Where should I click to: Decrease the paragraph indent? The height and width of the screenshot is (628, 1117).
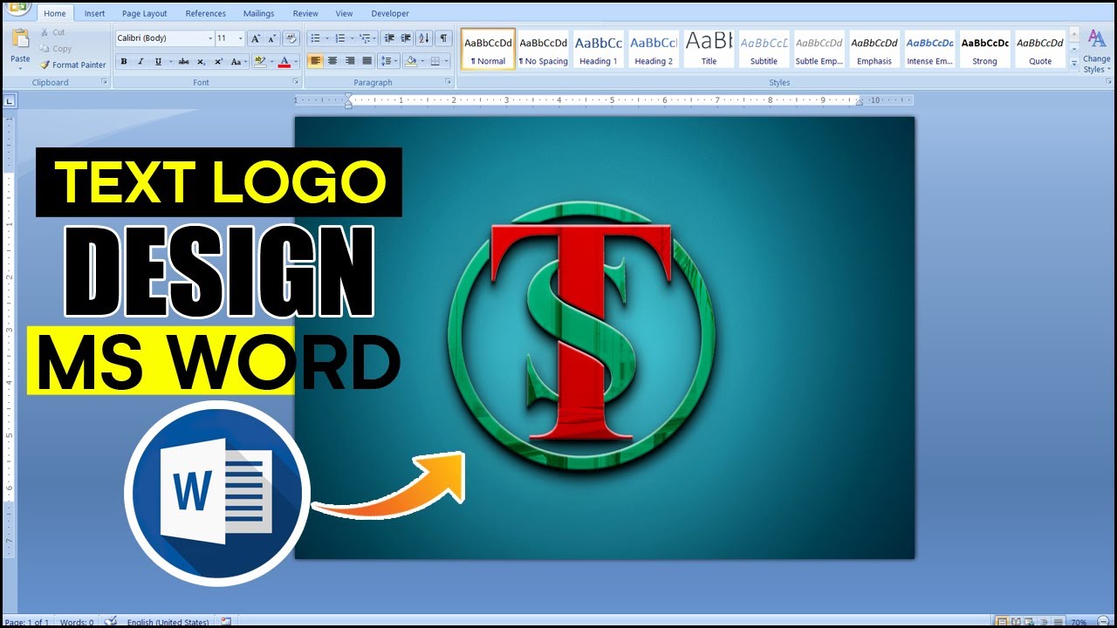(x=389, y=38)
